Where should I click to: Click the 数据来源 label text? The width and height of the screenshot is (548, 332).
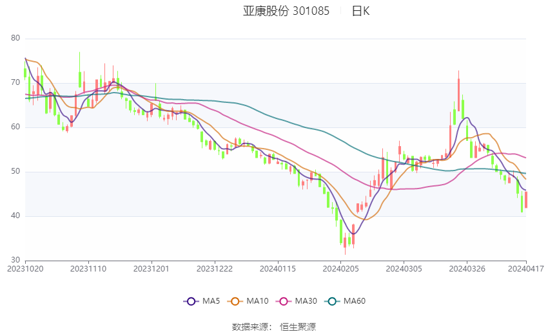point(250,327)
